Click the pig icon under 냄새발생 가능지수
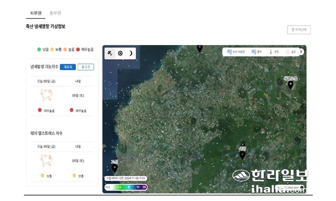 (x=46, y=95)
